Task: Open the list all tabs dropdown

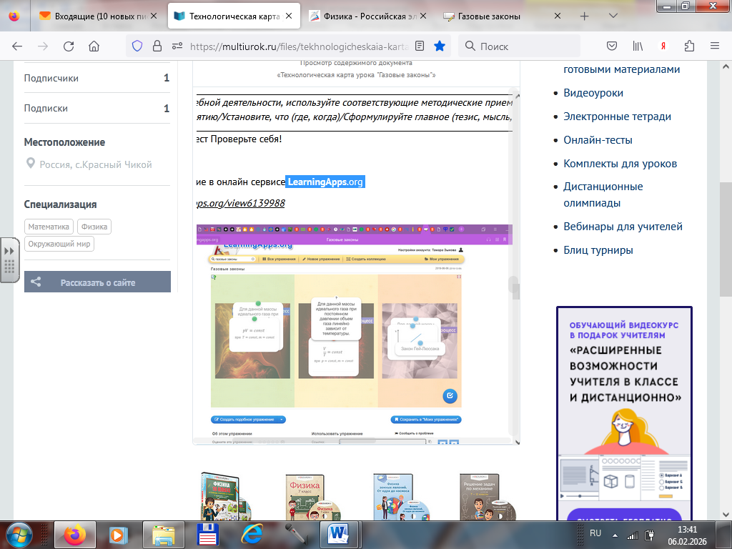Action: [x=613, y=16]
